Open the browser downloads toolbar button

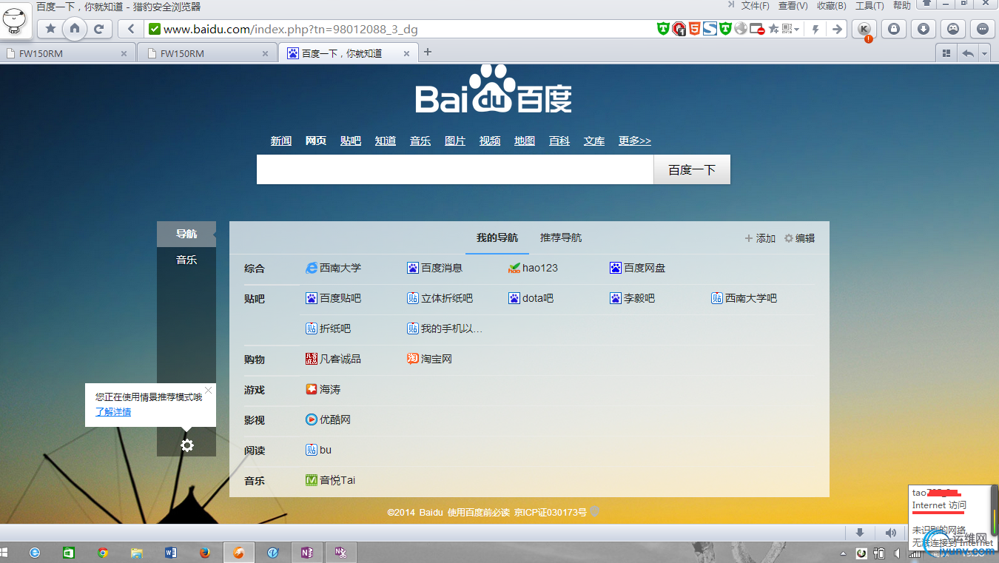pyautogui.click(x=924, y=29)
